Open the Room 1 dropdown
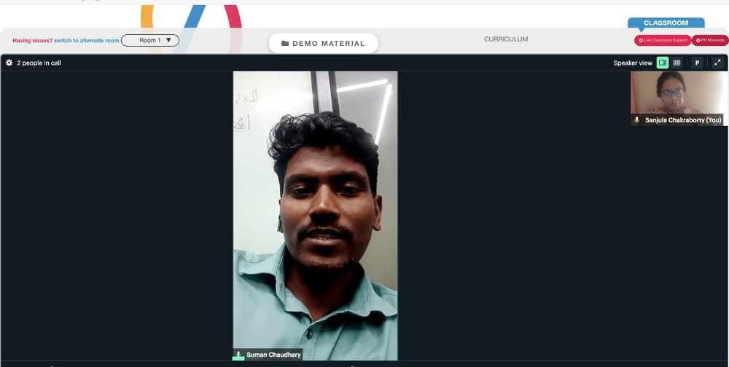Image resolution: width=729 pixels, height=367 pixels. coord(150,41)
